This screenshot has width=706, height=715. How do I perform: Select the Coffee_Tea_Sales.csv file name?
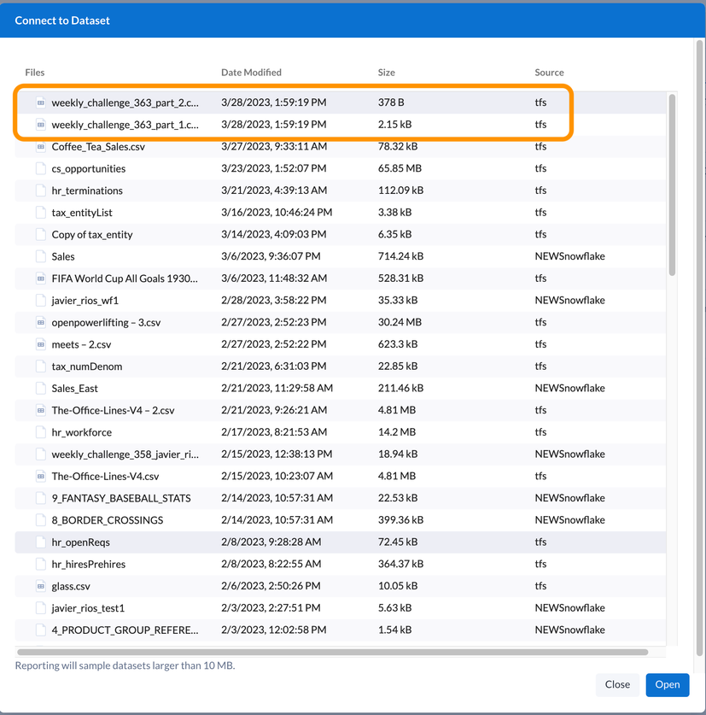click(98, 146)
